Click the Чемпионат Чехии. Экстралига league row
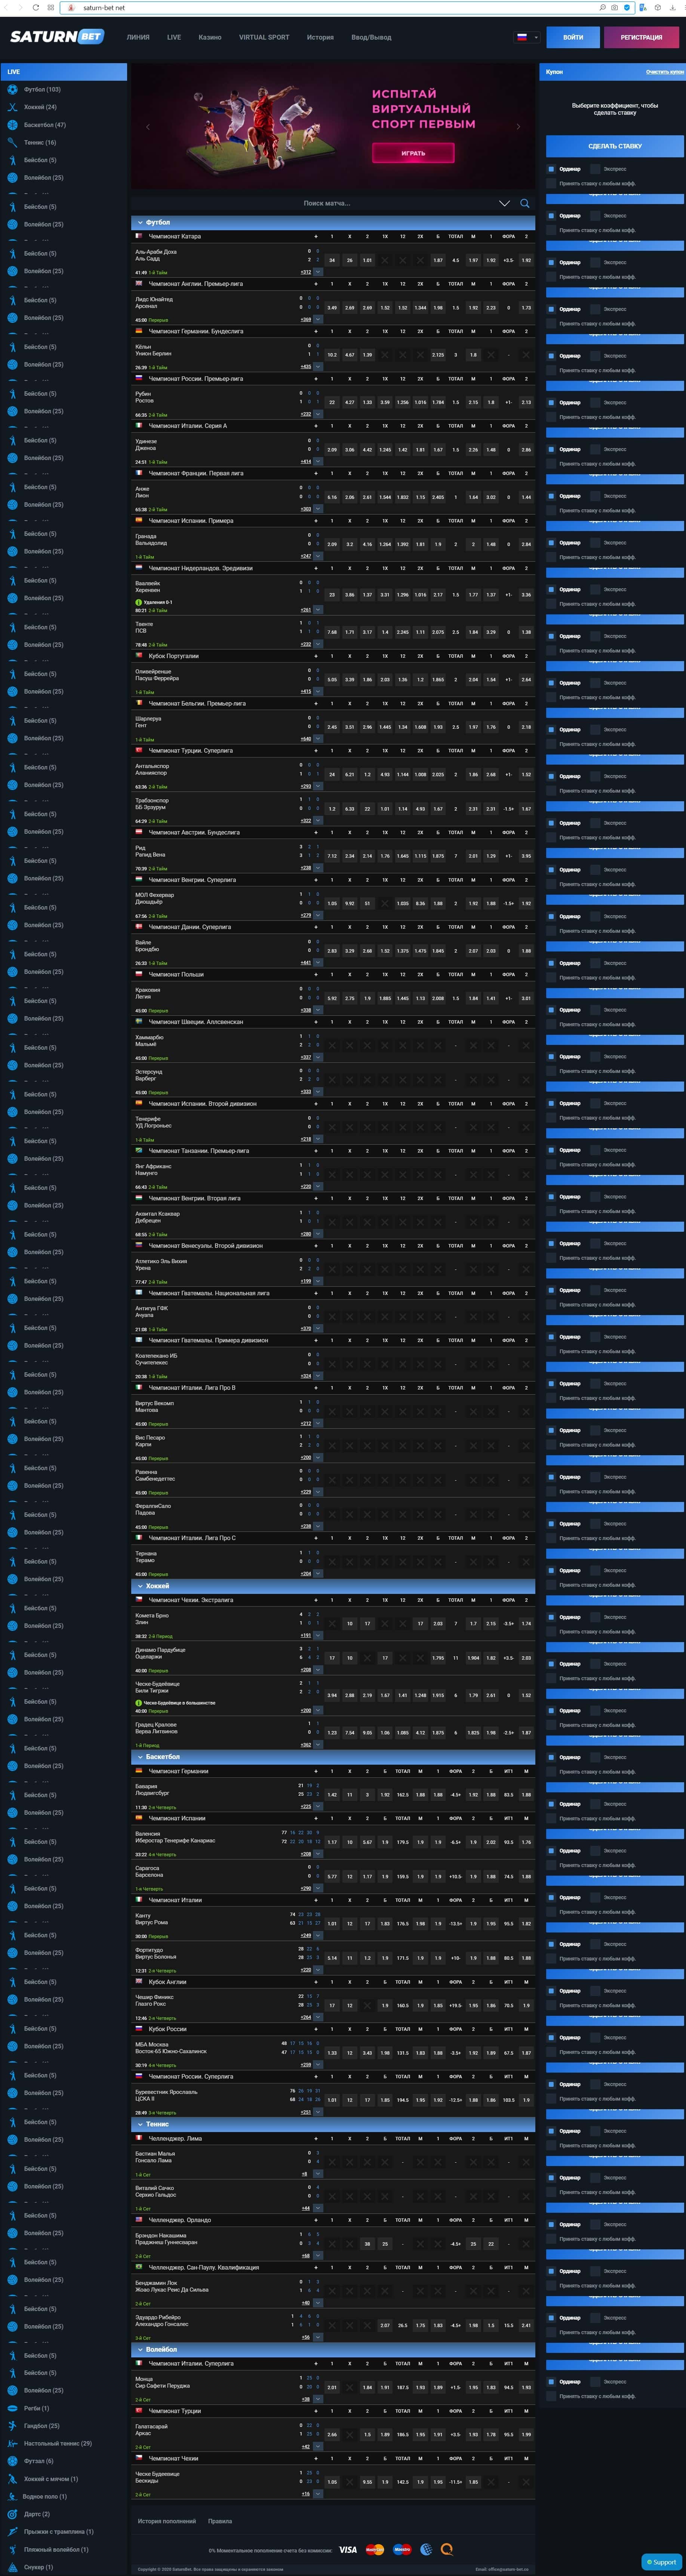Viewport: 686px width, 2576px height. coord(333,1600)
